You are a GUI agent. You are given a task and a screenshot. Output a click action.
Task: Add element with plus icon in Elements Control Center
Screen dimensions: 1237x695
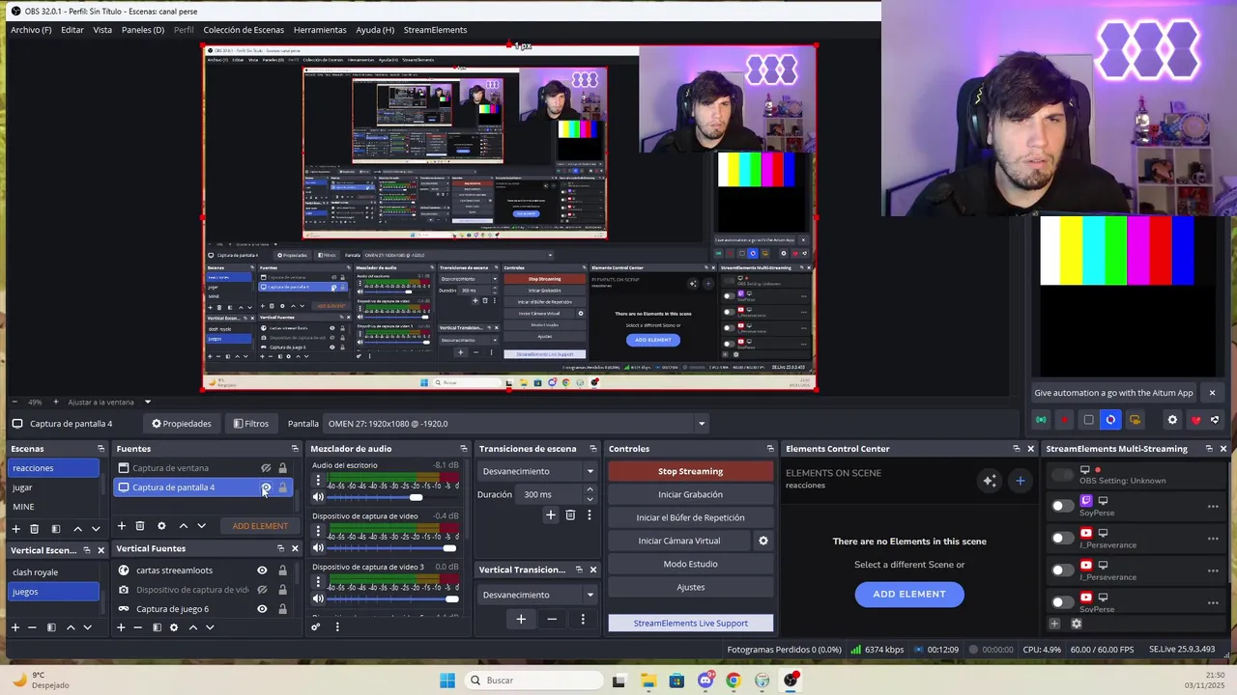[1020, 480]
